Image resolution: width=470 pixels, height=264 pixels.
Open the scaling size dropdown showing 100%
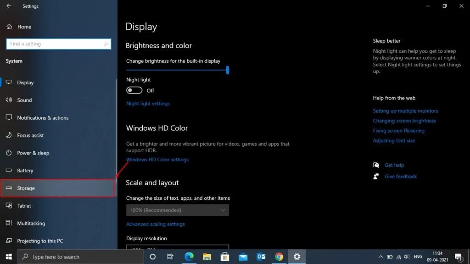tap(178, 210)
